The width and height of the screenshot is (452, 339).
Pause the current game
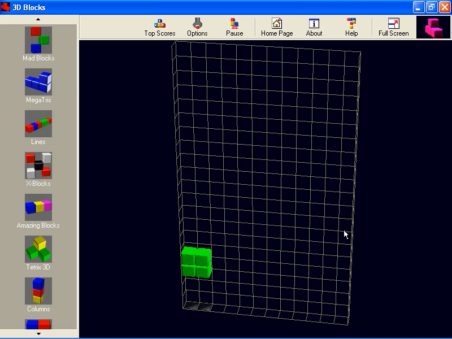234,27
